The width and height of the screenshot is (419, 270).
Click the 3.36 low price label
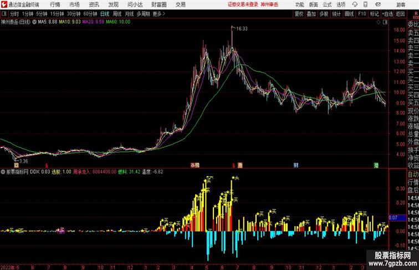[x=23, y=161]
